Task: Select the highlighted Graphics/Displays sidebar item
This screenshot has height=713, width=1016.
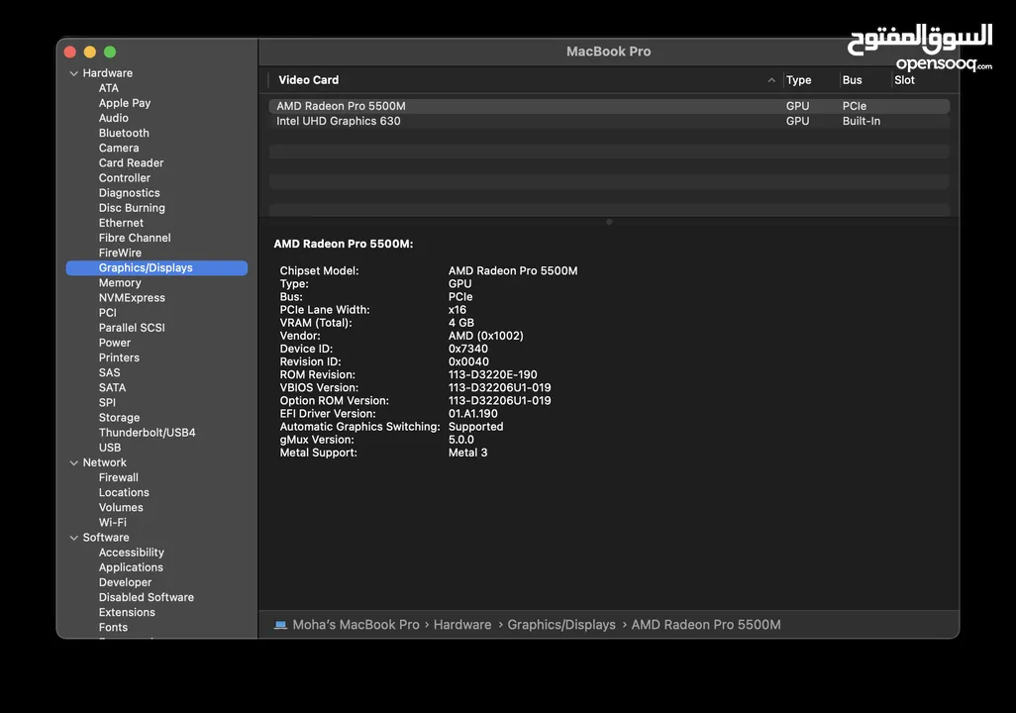Action: tap(156, 267)
